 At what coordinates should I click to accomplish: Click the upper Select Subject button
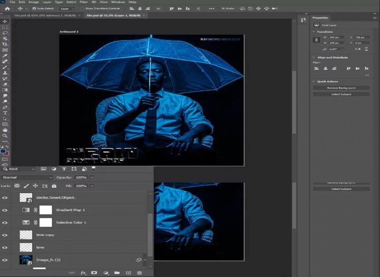(x=341, y=94)
